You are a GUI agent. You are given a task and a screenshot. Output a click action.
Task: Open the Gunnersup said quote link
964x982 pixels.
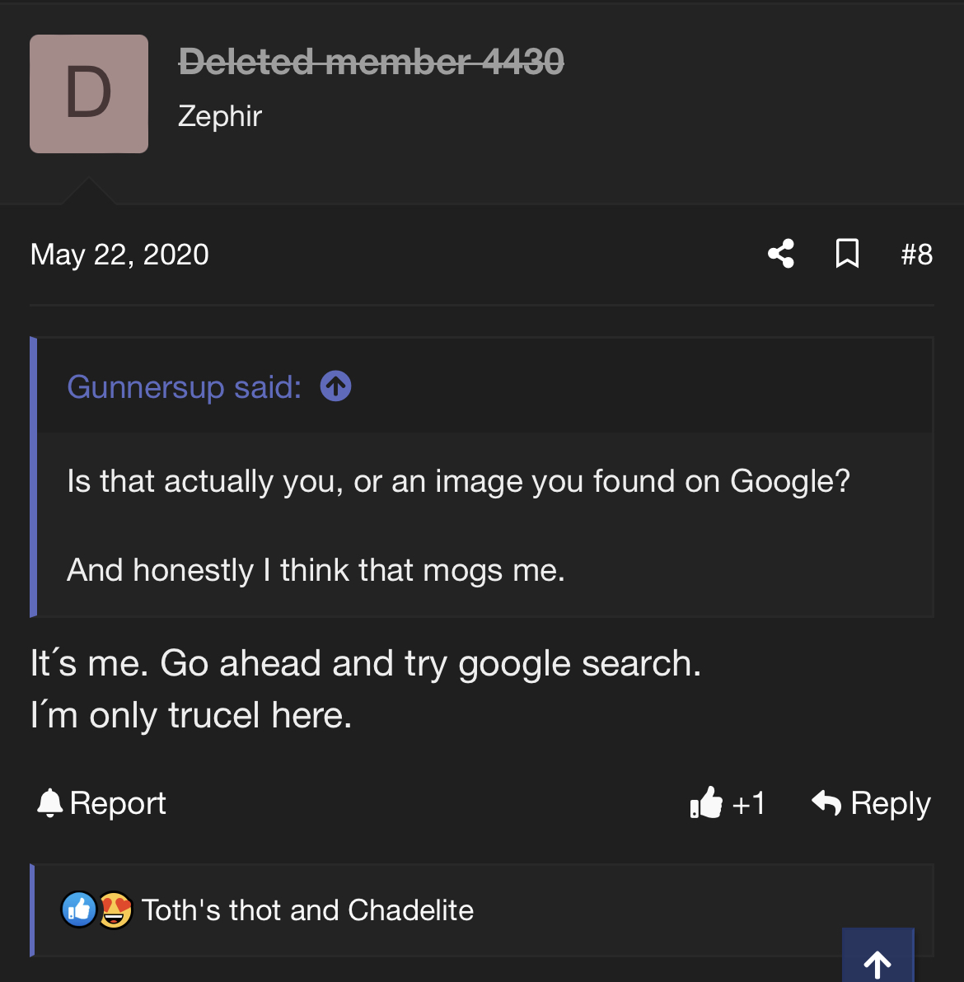pyautogui.click(x=185, y=387)
